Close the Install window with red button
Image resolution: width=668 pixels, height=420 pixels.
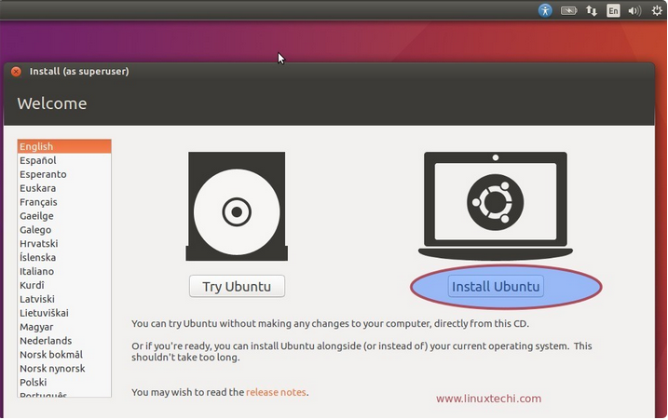coord(16,72)
